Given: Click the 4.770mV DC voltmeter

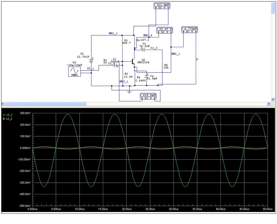Looking at the screenshot, I should click(190, 30).
